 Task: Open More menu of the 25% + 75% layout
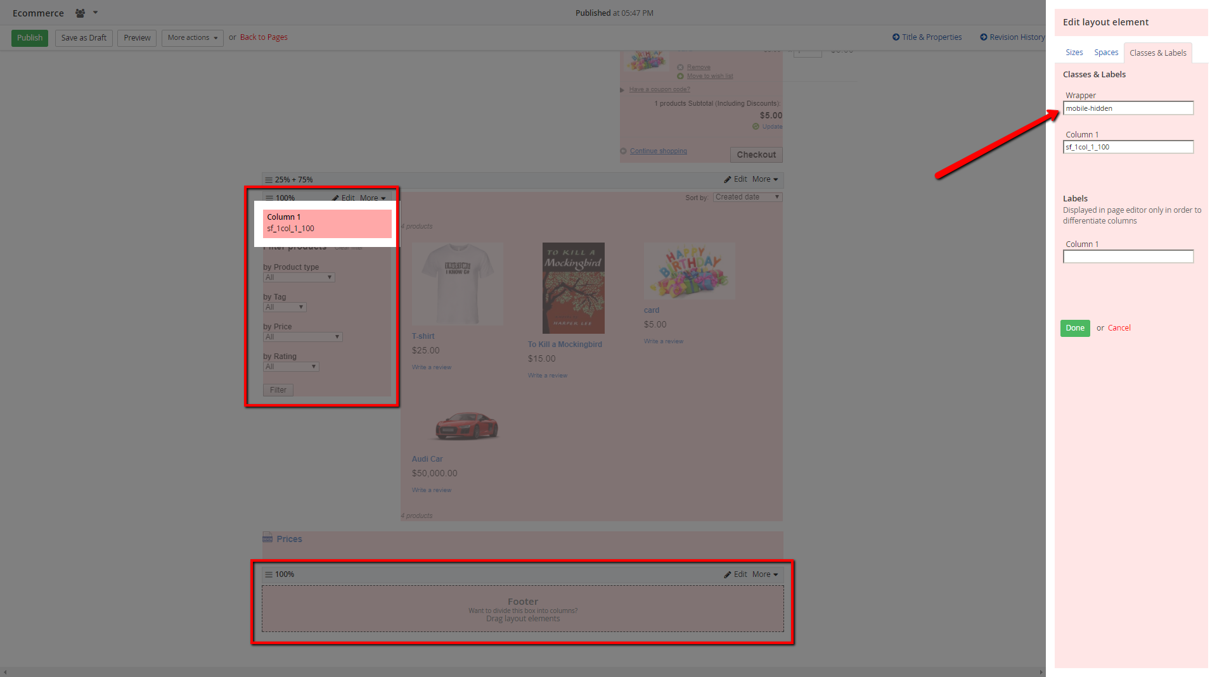(764, 179)
